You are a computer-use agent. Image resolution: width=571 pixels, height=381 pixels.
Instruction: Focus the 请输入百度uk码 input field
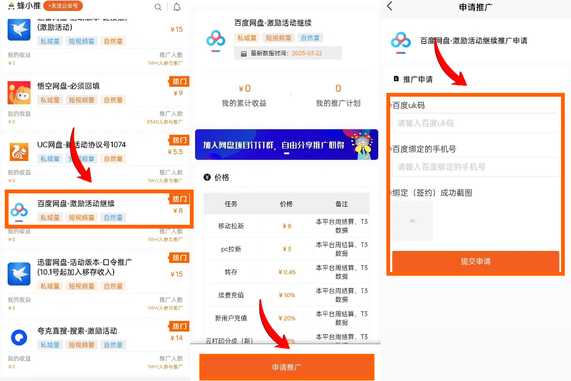click(475, 123)
